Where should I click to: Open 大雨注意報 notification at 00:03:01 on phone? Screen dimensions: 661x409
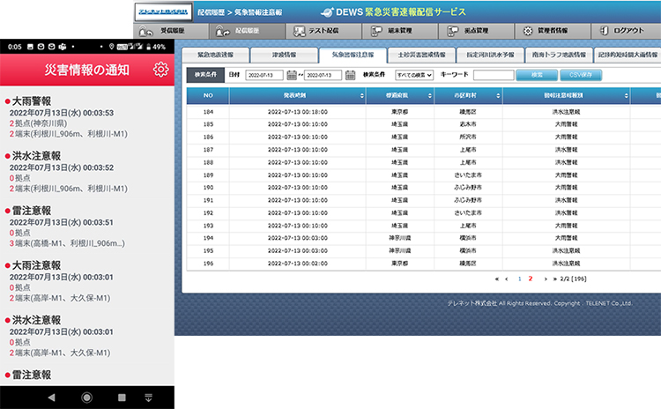(87, 282)
